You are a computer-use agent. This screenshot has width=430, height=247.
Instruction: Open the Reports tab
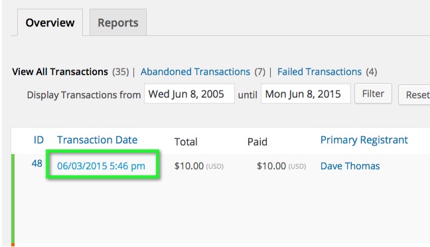point(118,23)
